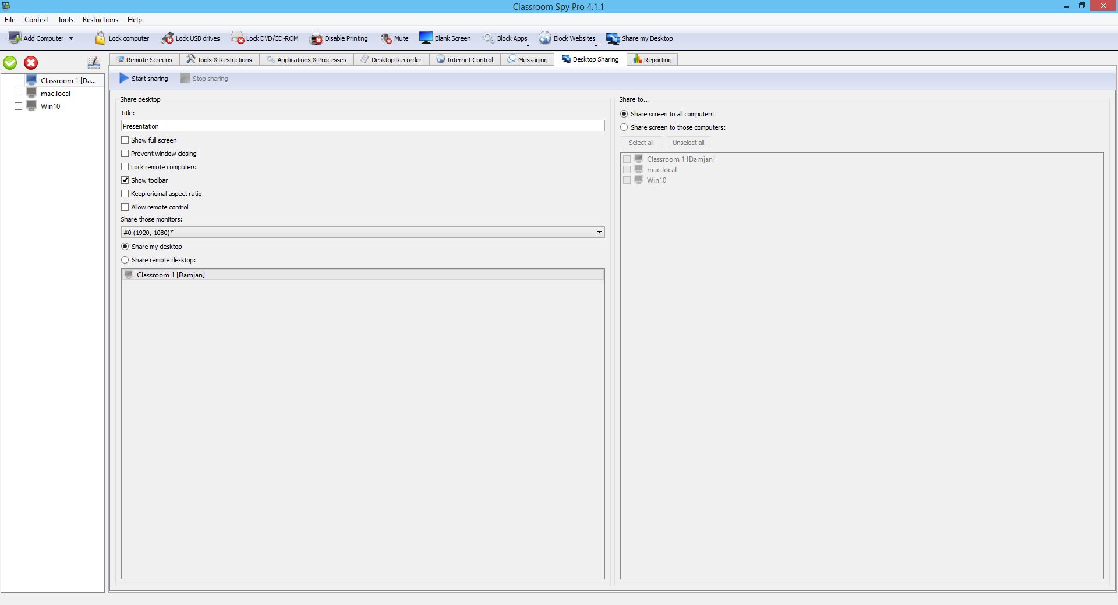Click the Disable Printing toolbar icon

tap(316, 38)
